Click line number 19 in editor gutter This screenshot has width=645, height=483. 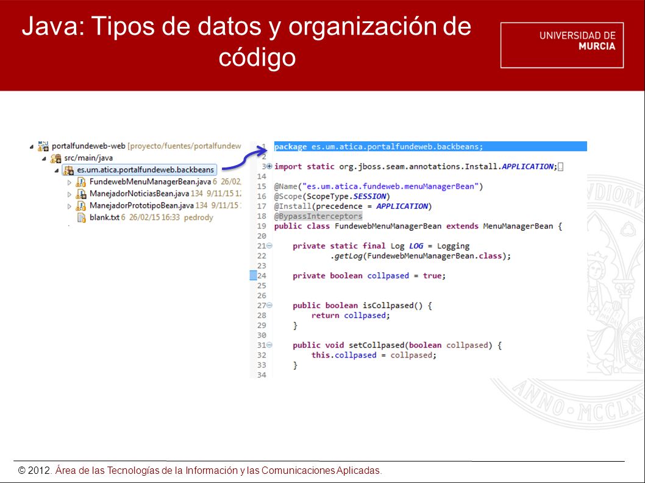click(262, 226)
